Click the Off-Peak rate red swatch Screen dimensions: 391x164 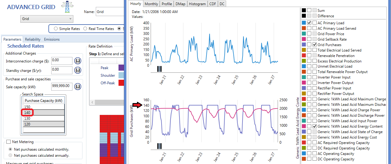coord(121,83)
